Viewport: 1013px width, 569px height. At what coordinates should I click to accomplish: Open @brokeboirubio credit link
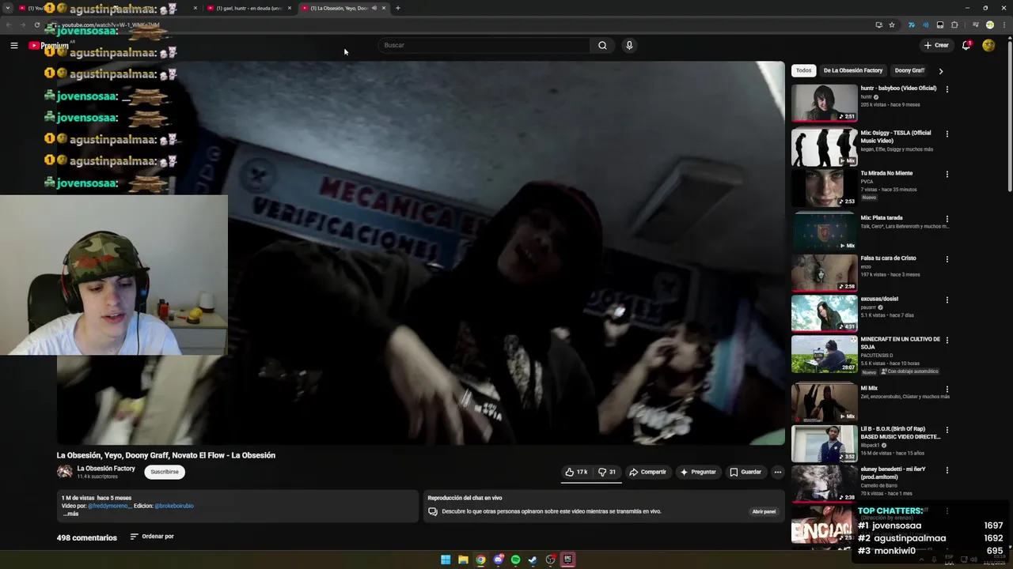174,506
